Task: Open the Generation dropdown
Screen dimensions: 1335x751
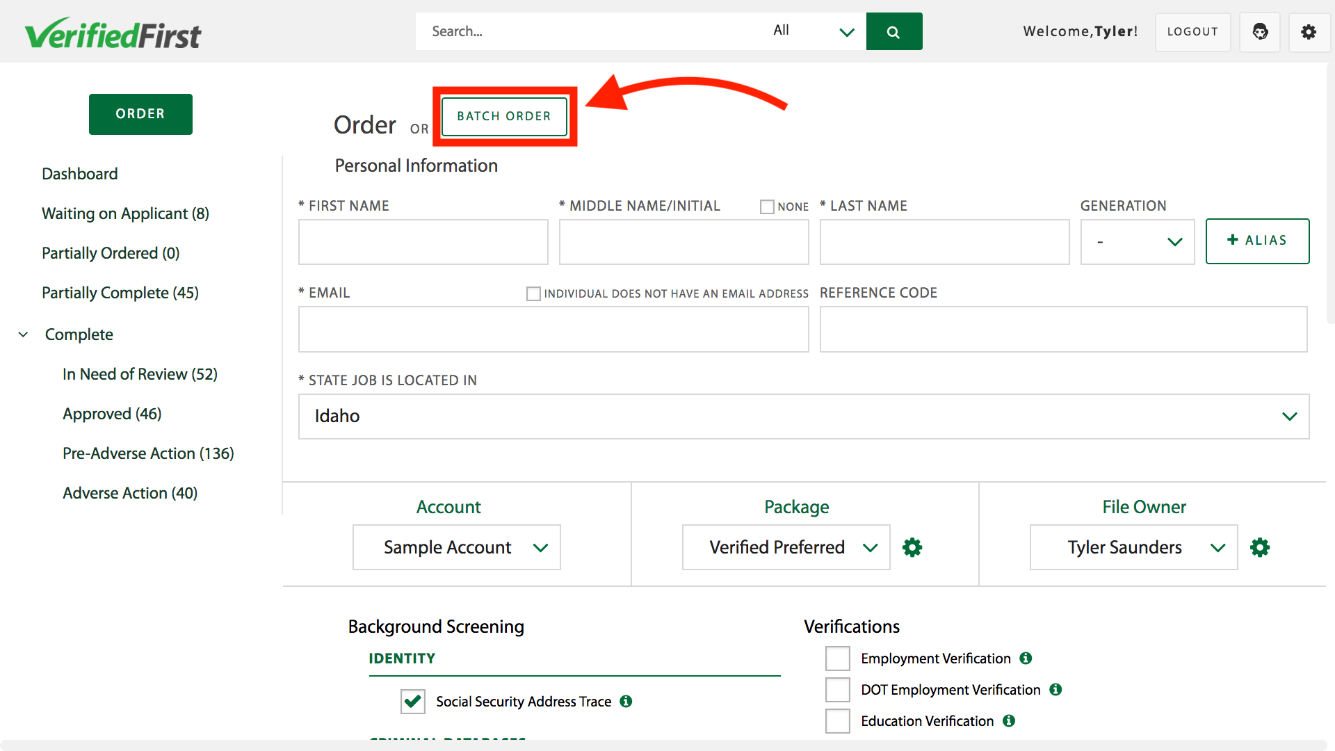Action: pyautogui.click(x=1138, y=242)
